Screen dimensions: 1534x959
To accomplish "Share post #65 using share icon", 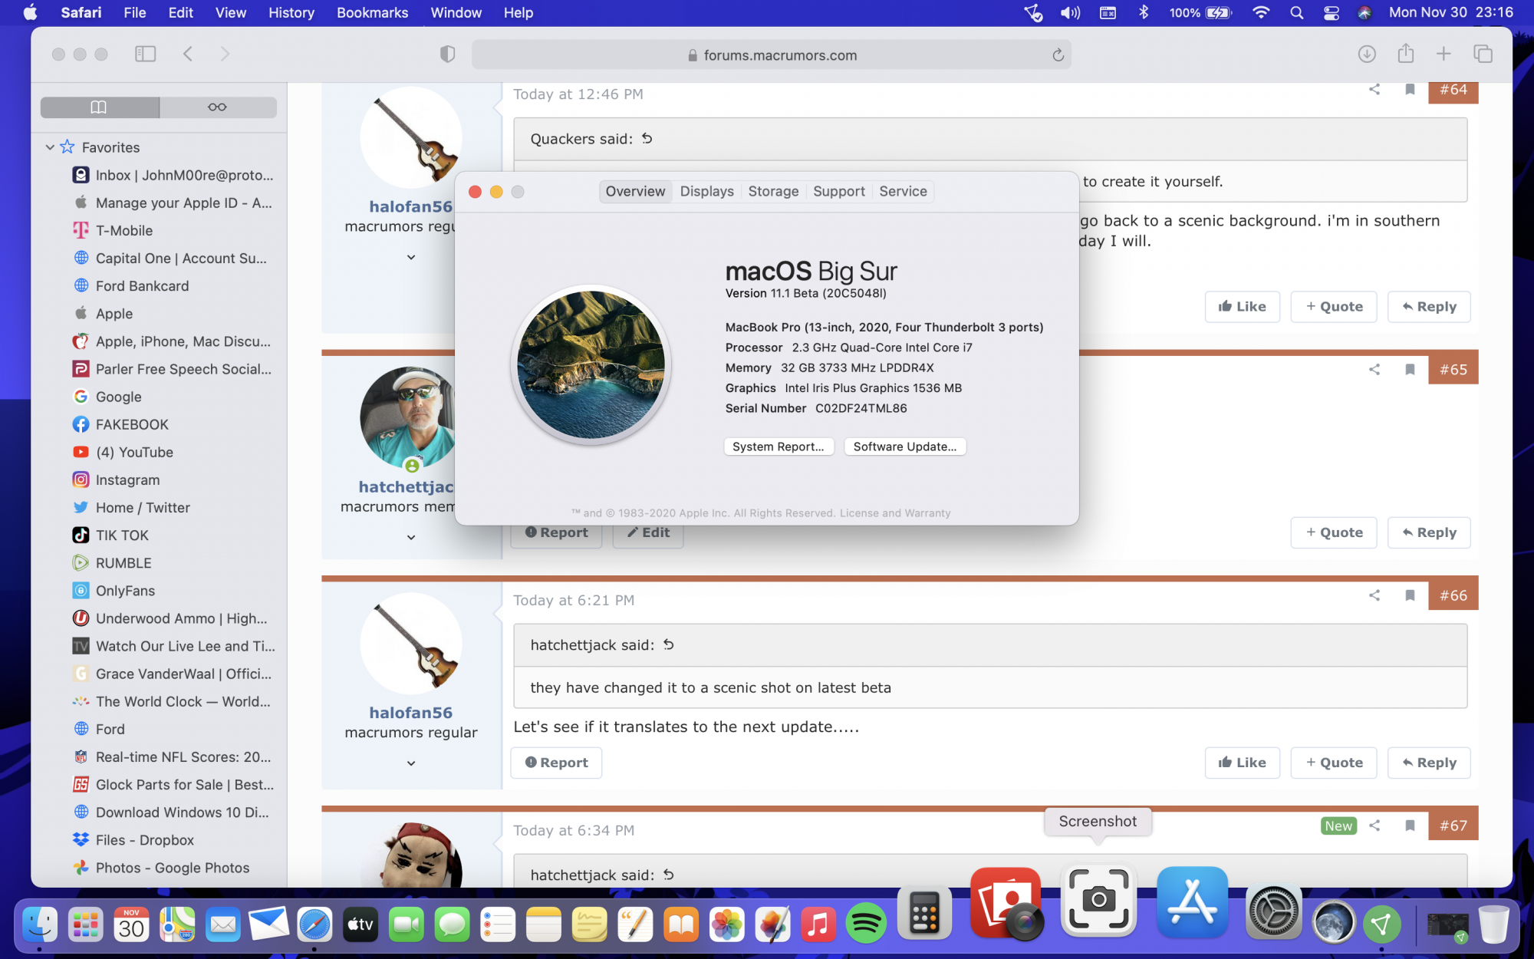I will [x=1374, y=370].
